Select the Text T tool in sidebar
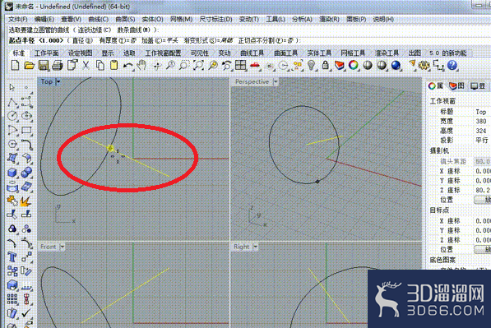 point(12,257)
